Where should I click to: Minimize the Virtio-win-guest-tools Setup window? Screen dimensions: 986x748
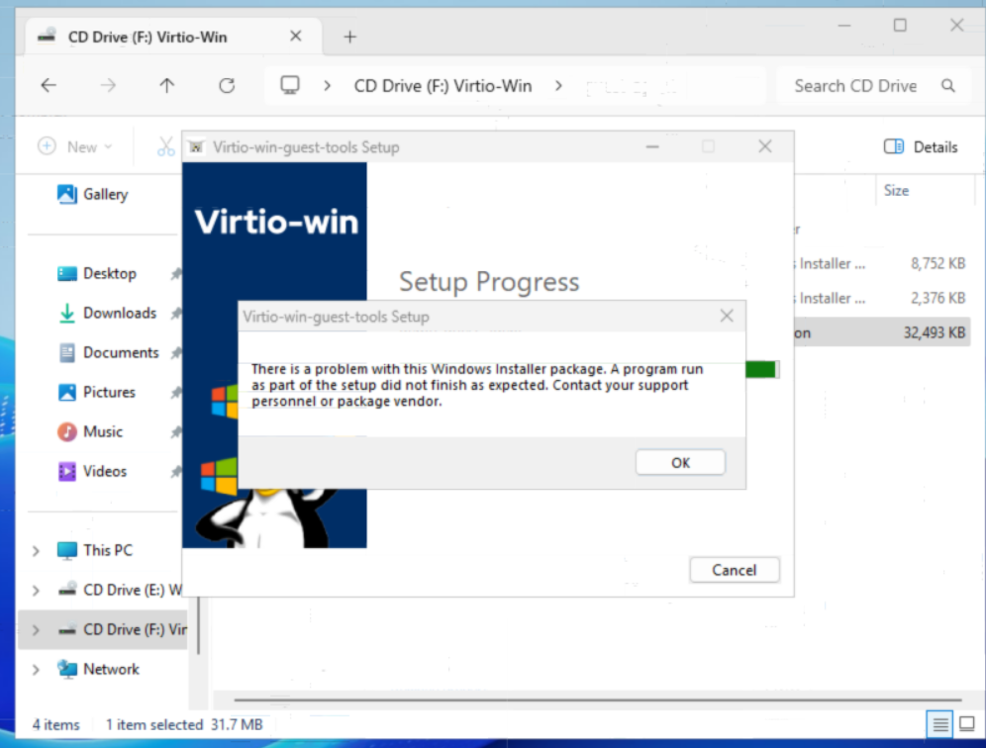tap(652, 147)
